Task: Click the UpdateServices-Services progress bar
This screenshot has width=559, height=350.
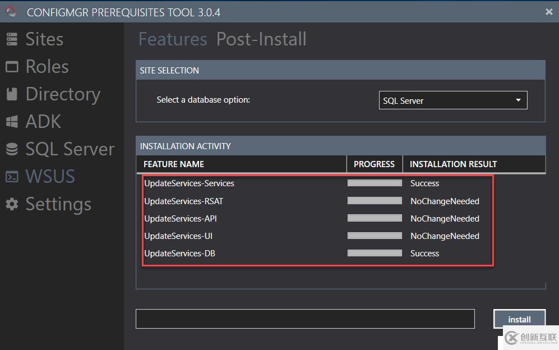Action: [375, 183]
